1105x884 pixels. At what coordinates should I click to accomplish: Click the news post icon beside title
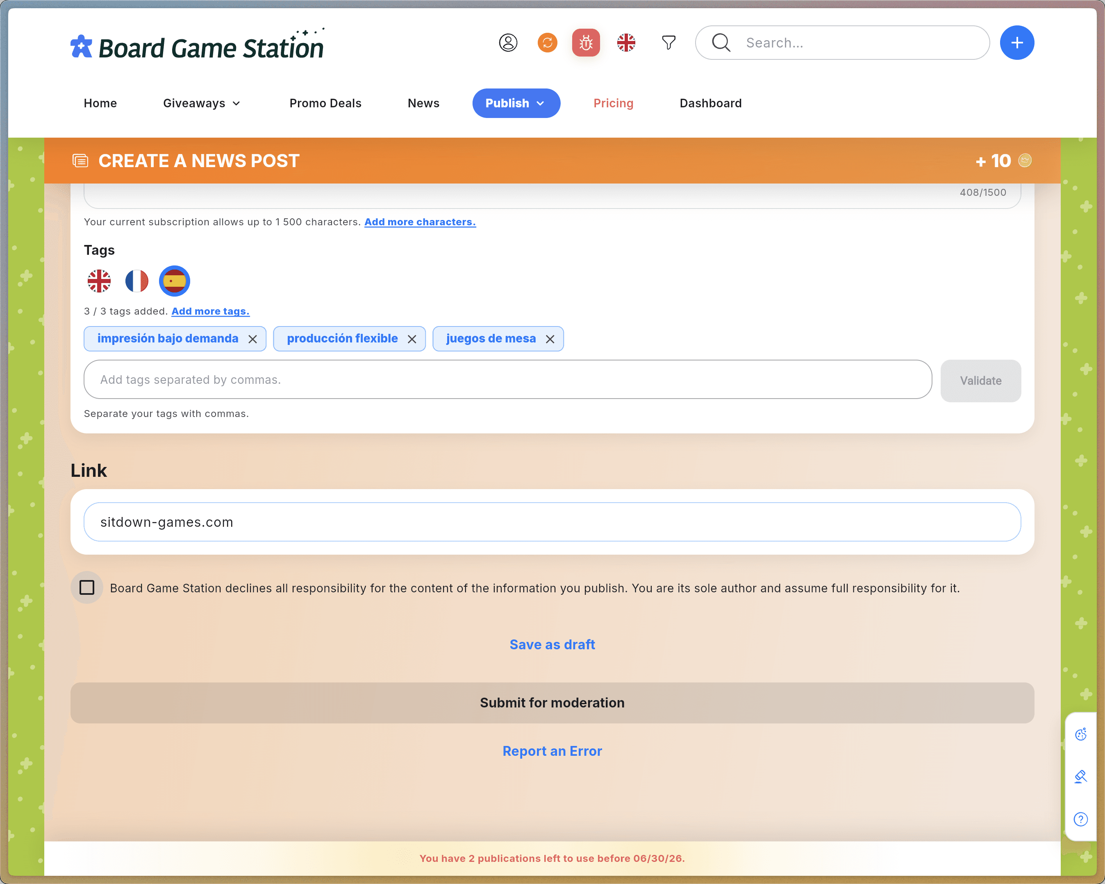coord(80,161)
